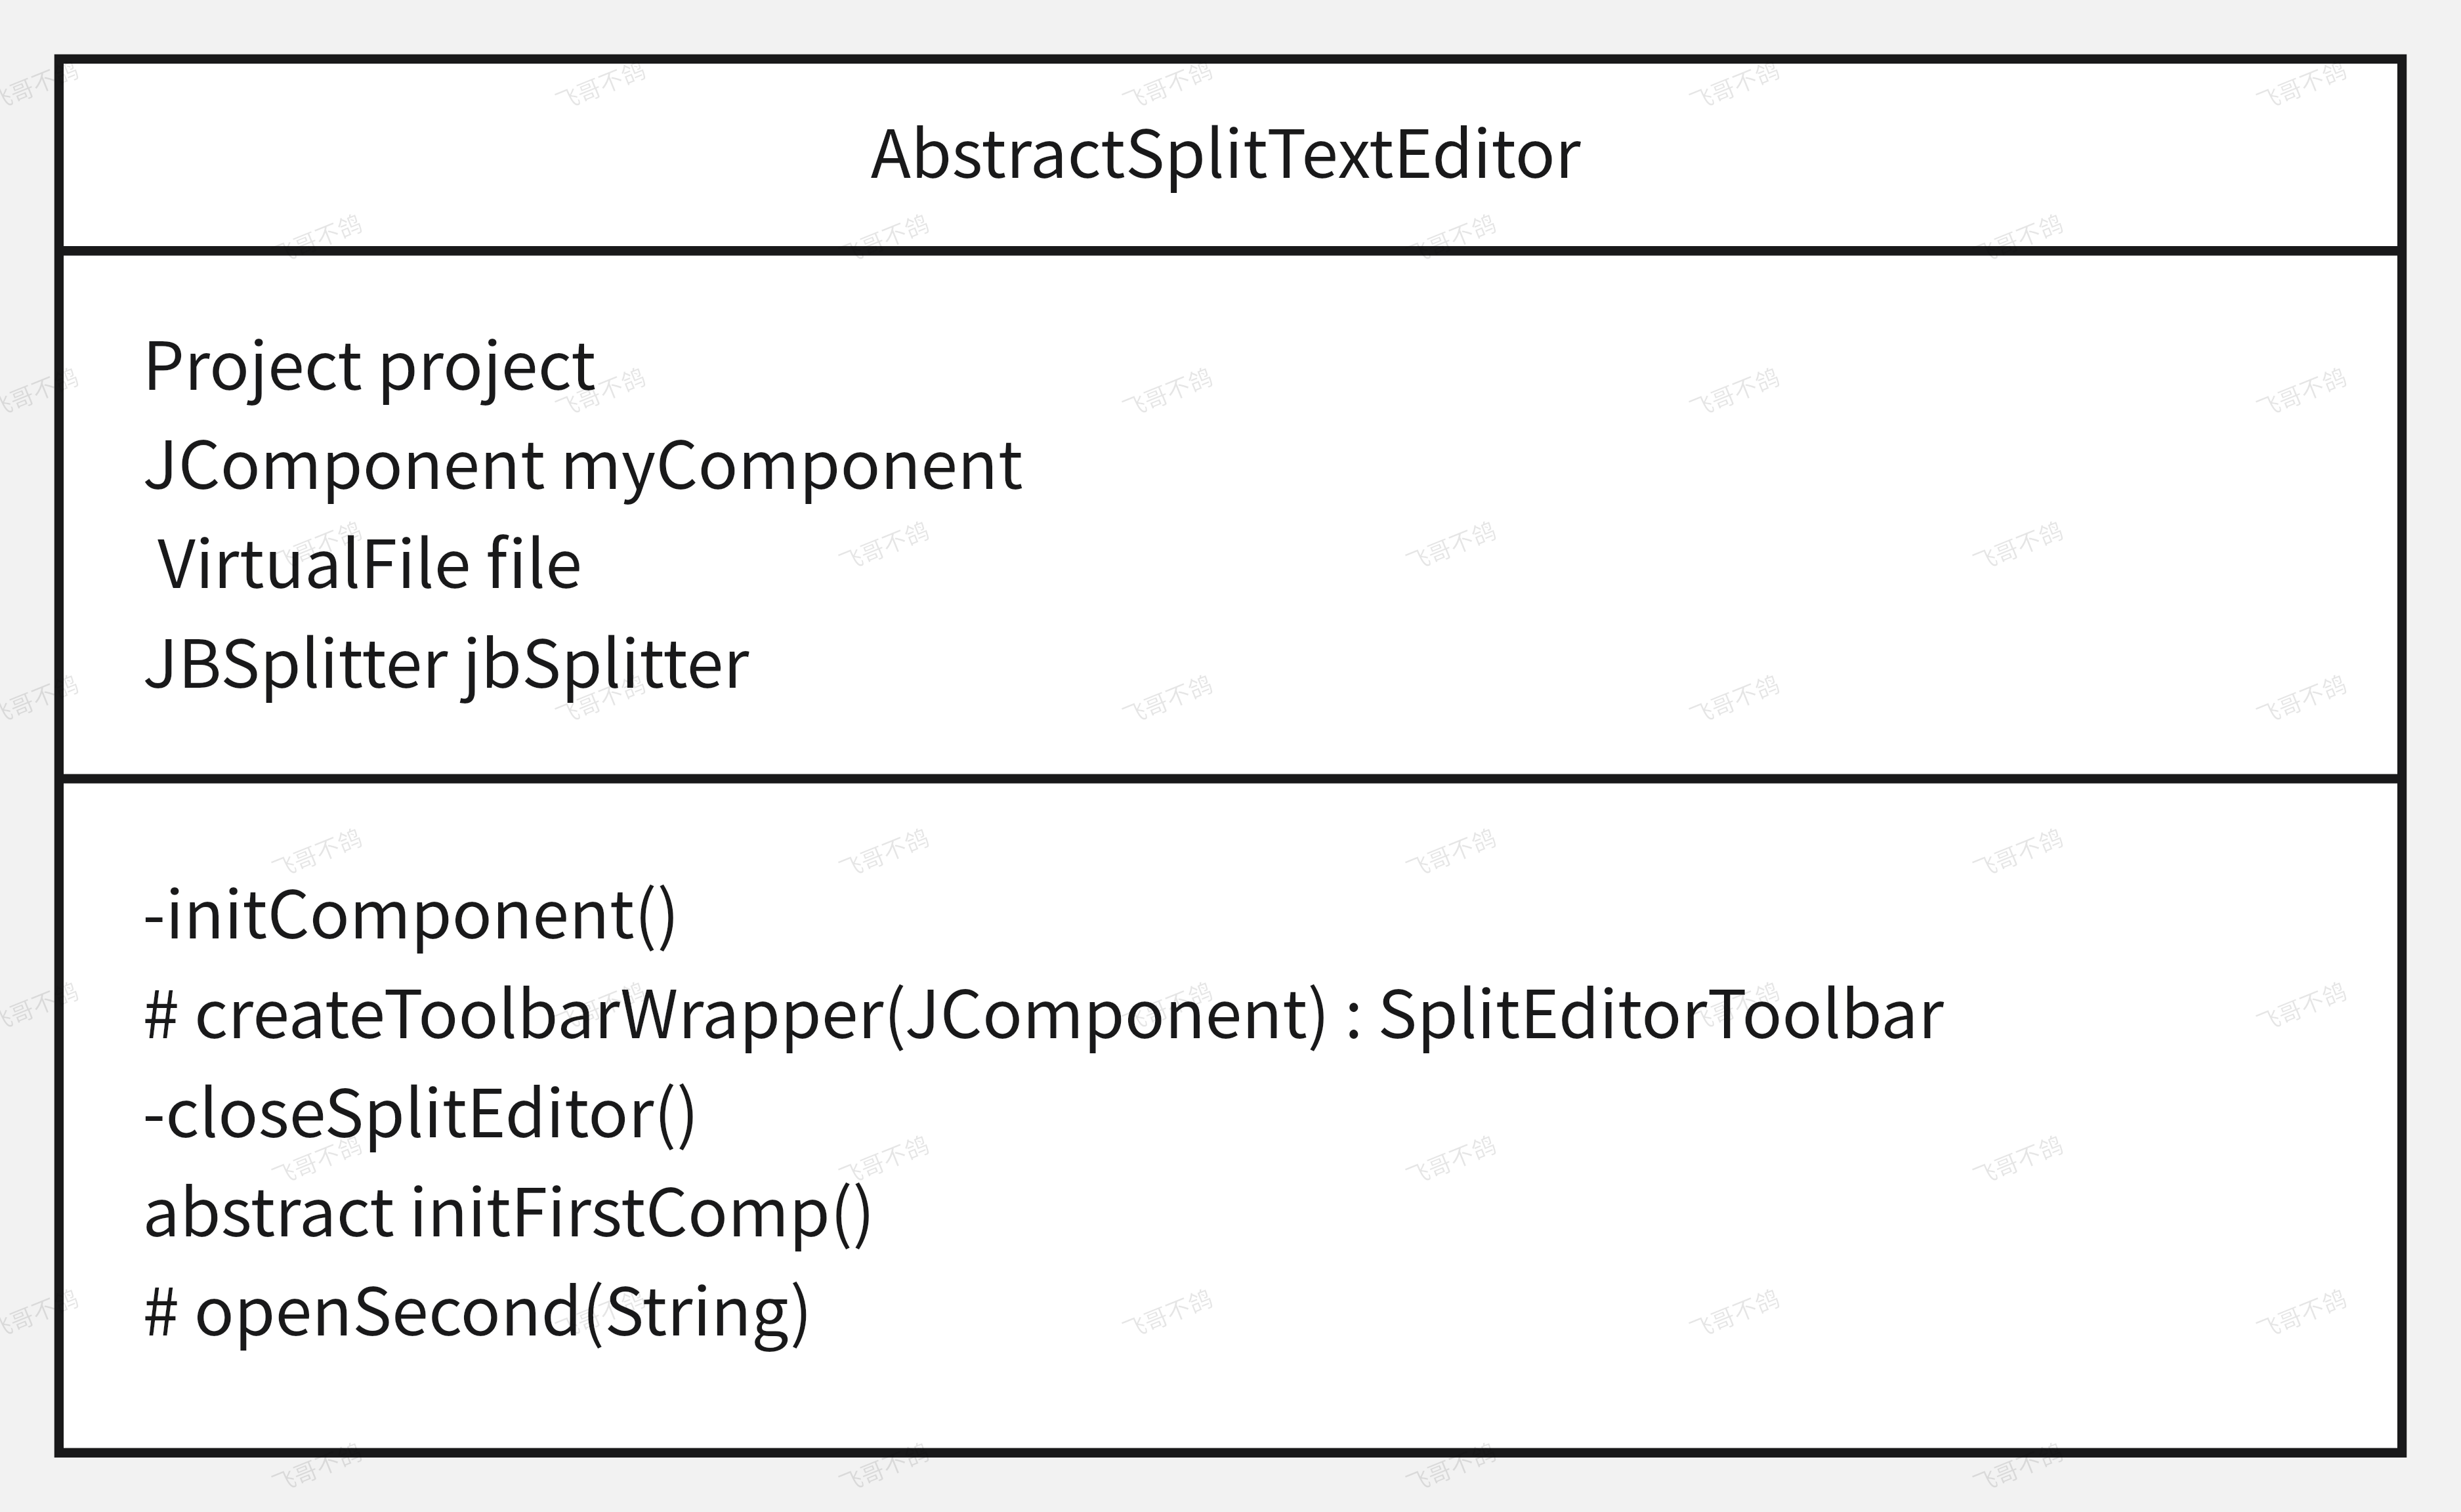
Task: Click the divider between attributes and methods
Action: point(1230,777)
